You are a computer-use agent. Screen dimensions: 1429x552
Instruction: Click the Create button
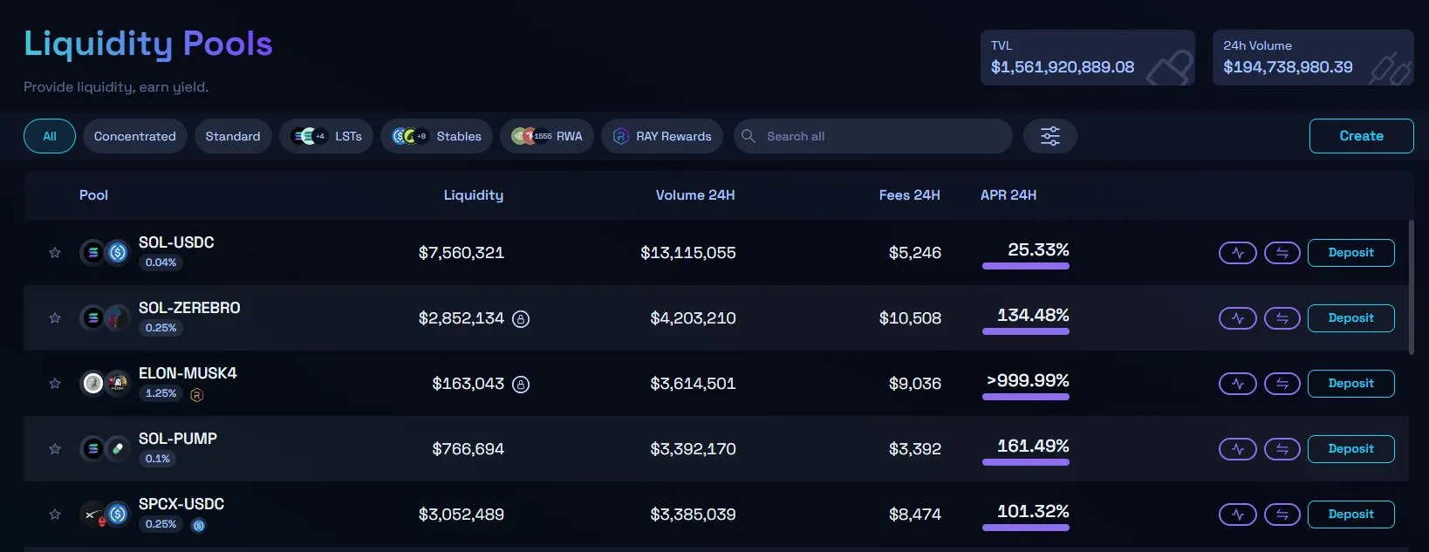(x=1361, y=136)
